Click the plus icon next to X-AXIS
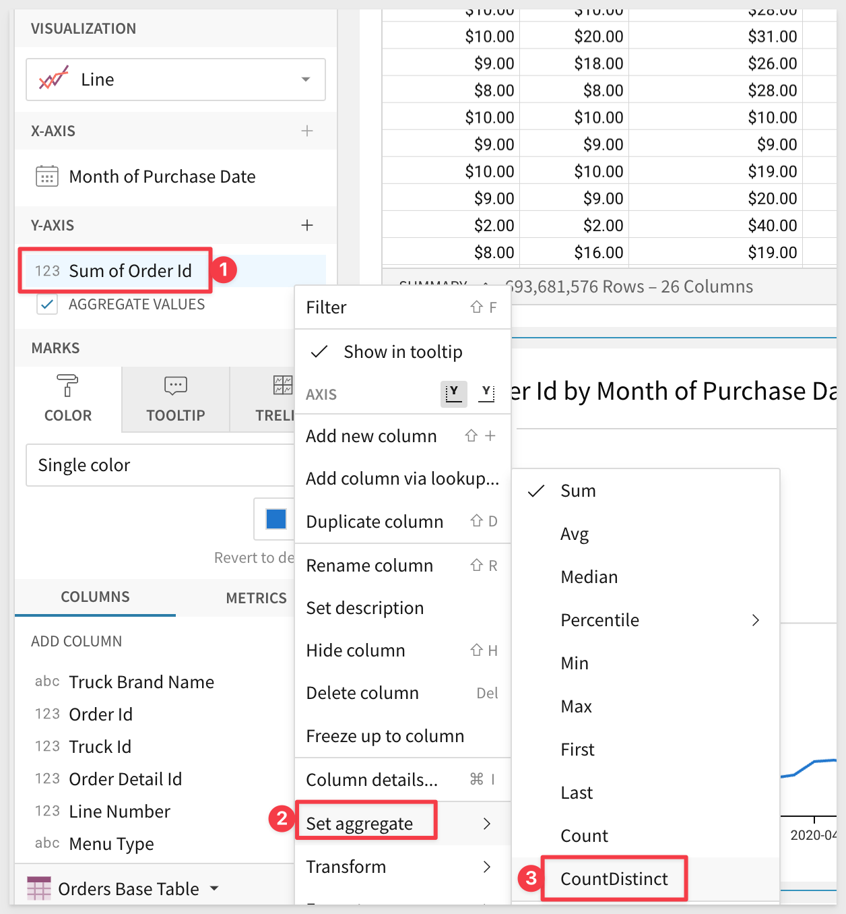This screenshot has width=846, height=914. (x=307, y=131)
